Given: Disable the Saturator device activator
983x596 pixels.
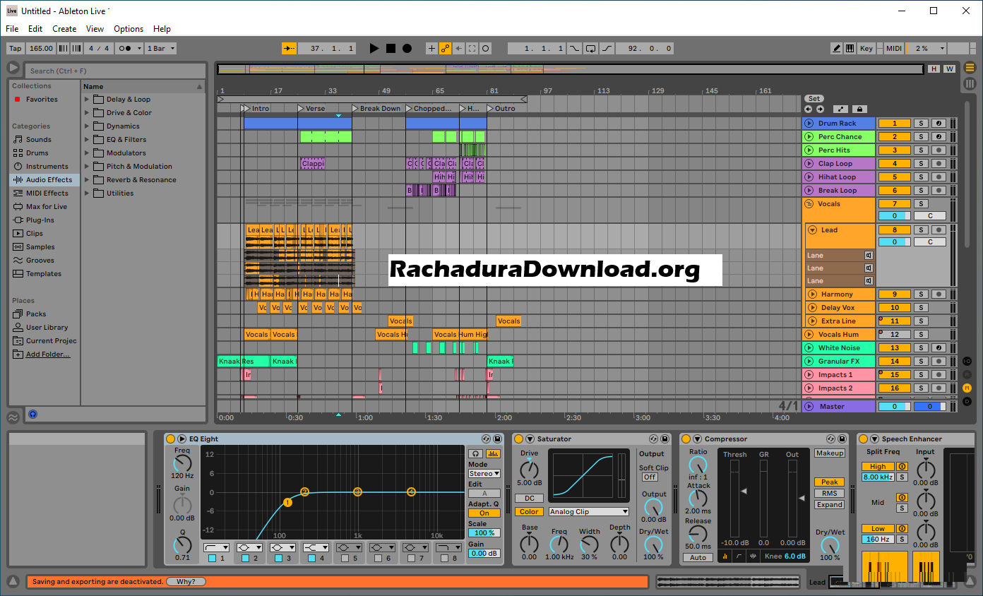Looking at the screenshot, I should tap(518, 439).
